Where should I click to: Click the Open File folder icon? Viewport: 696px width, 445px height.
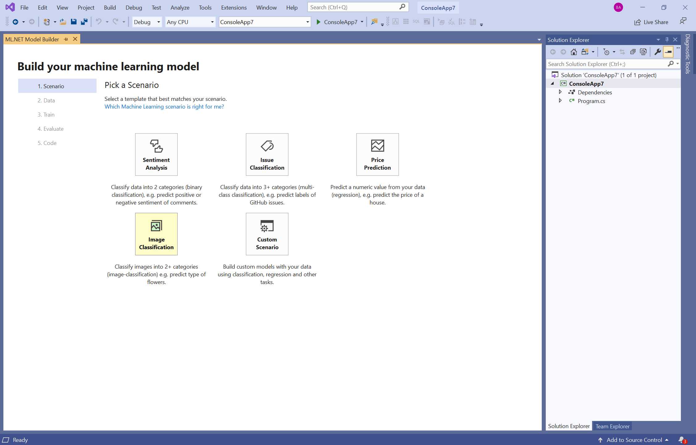click(x=63, y=22)
